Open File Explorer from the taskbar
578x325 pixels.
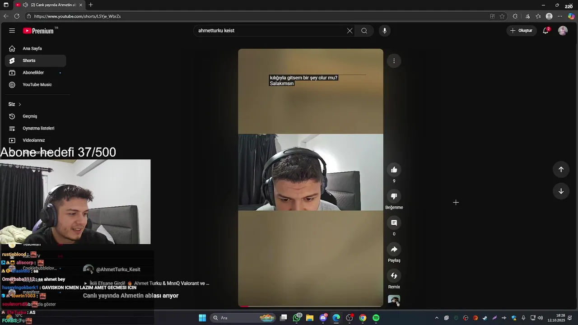[x=310, y=318]
